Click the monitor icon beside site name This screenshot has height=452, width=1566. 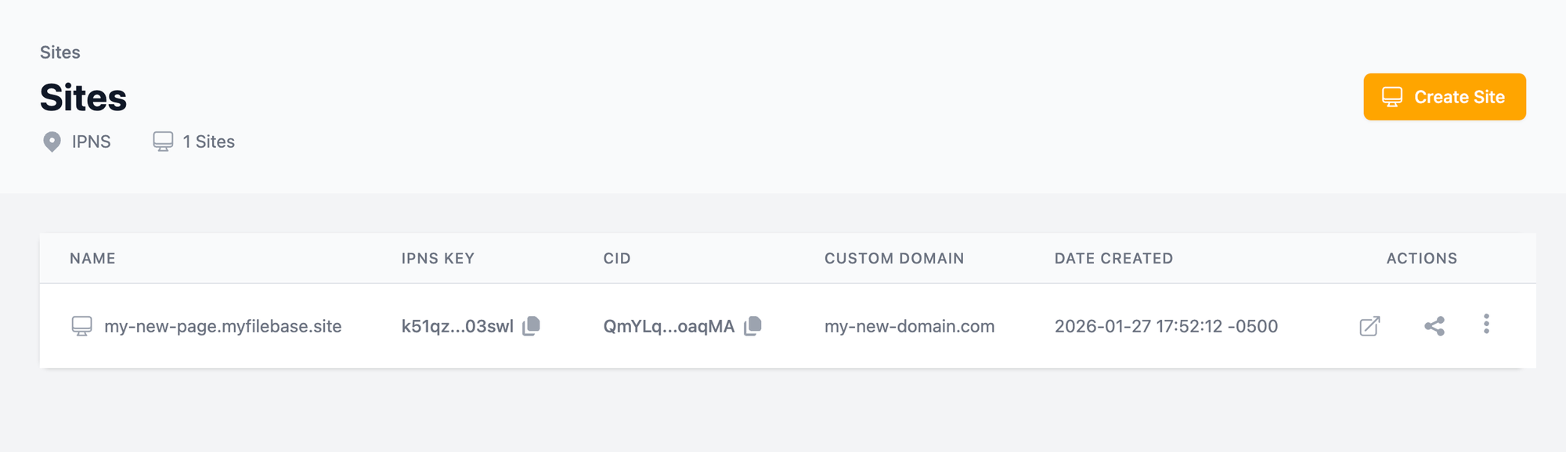(81, 326)
